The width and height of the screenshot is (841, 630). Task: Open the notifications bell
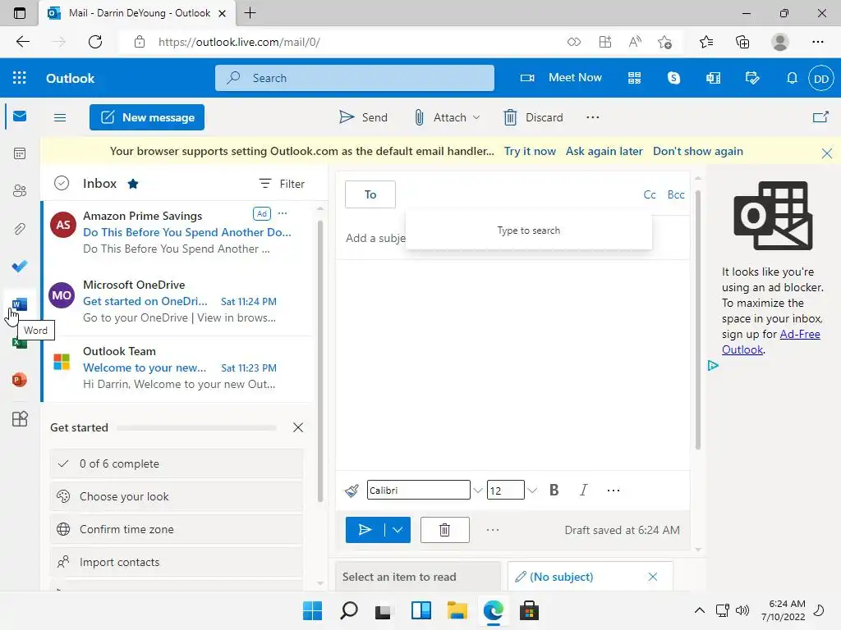click(792, 78)
